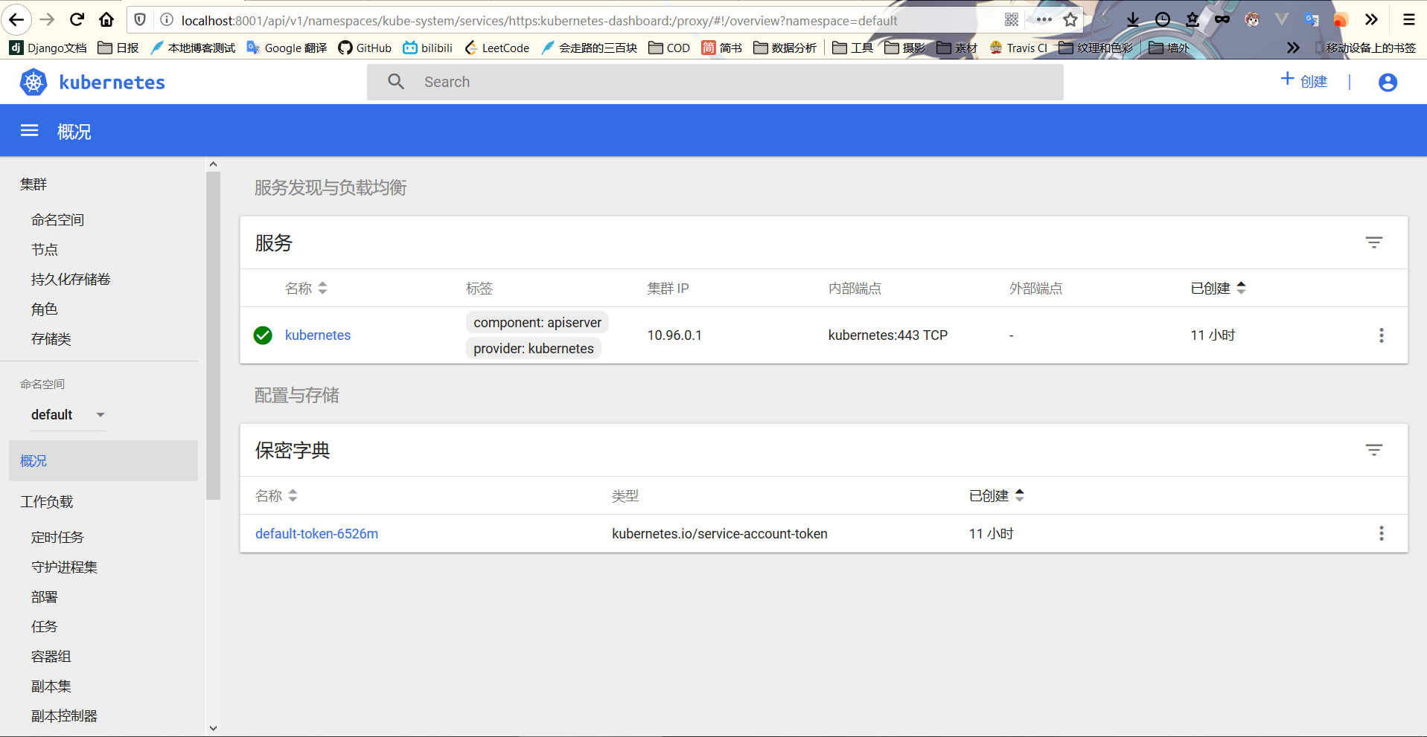This screenshot has width=1427, height=737.
Task: Open the 数据分析 bookmarks folder
Action: click(785, 48)
